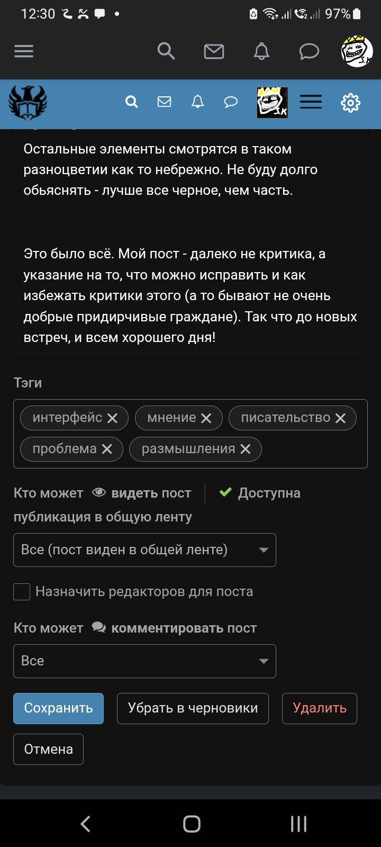The image size is (381, 847).
Task: Click the "Сохранить" button
Action: [x=58, y=708]
